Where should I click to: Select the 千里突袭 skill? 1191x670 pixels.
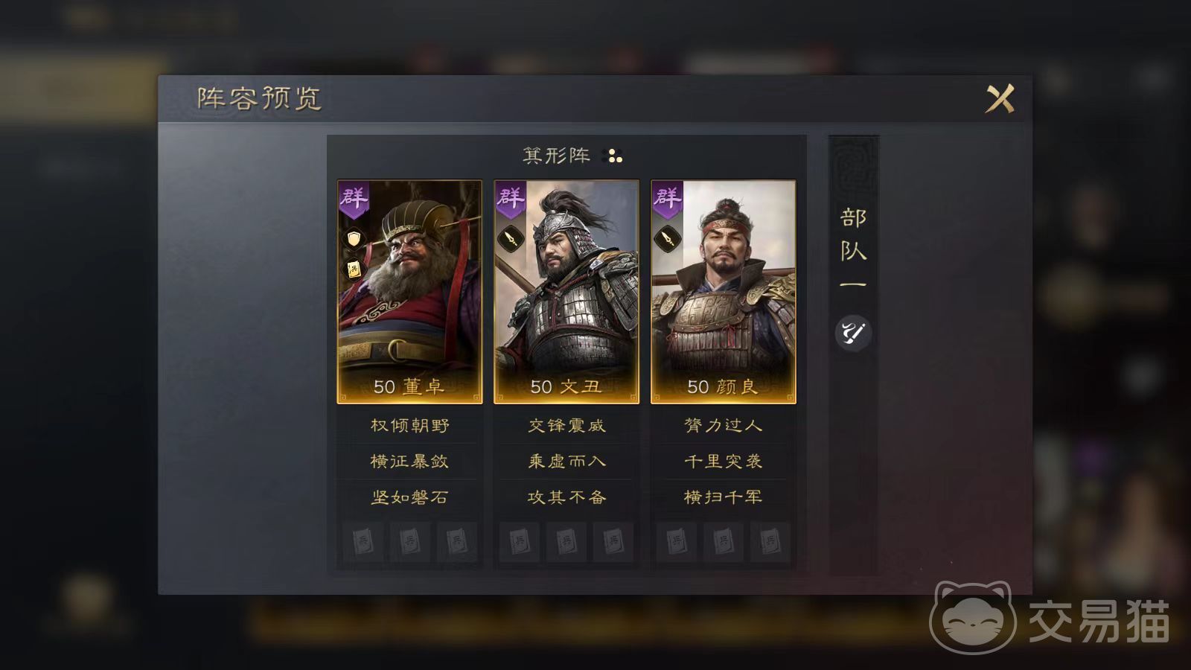pyautogui.click(x=724, y=462)
